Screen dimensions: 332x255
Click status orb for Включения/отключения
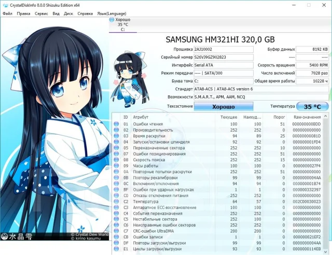click(116, 183)
